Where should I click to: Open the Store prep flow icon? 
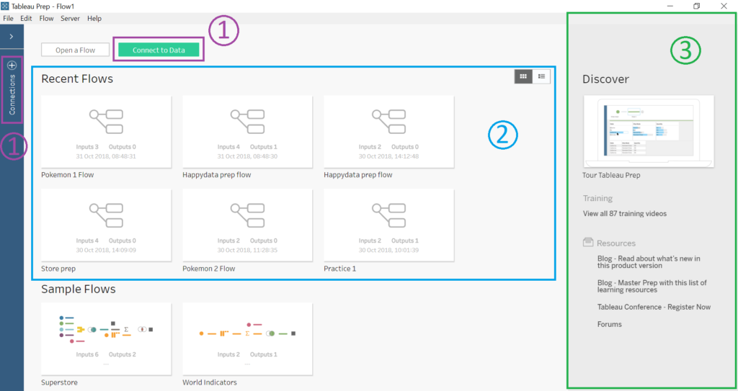(x=106, y=215)
